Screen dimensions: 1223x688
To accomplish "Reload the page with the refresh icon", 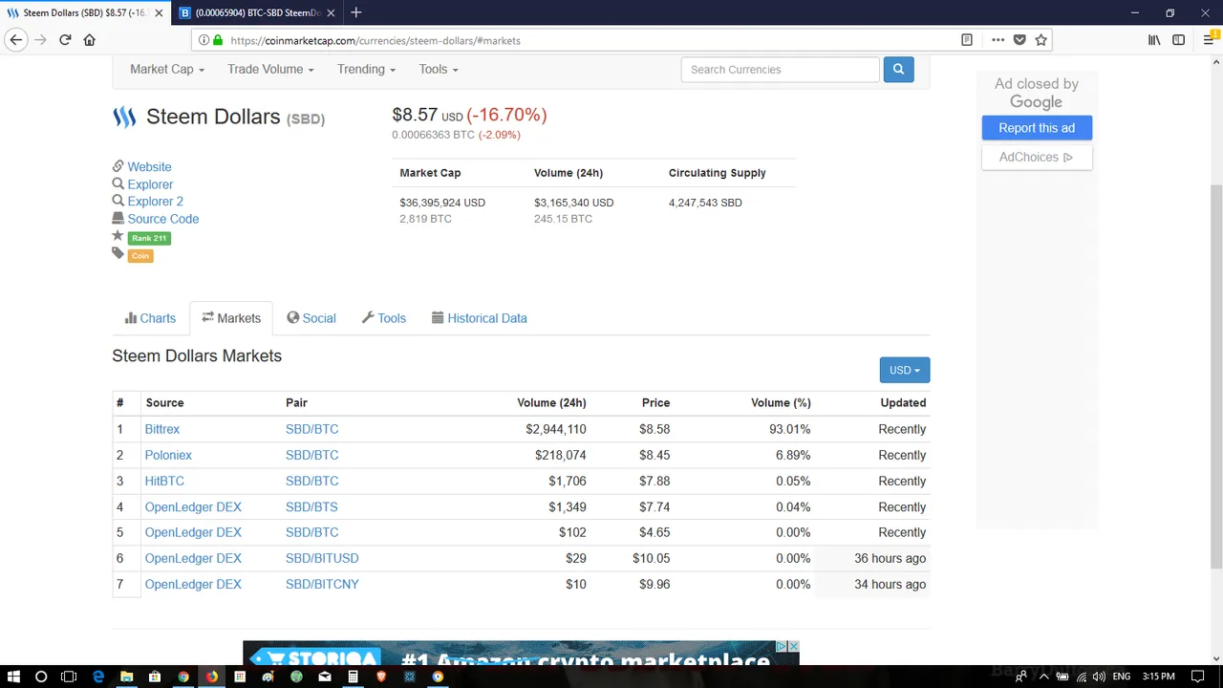I will click(65, 40).
